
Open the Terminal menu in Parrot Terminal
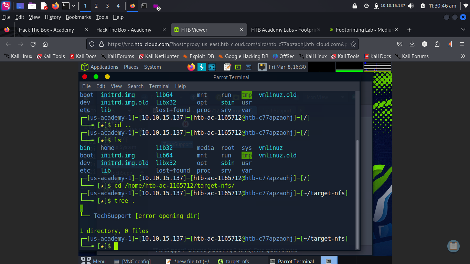pos(159,86)
